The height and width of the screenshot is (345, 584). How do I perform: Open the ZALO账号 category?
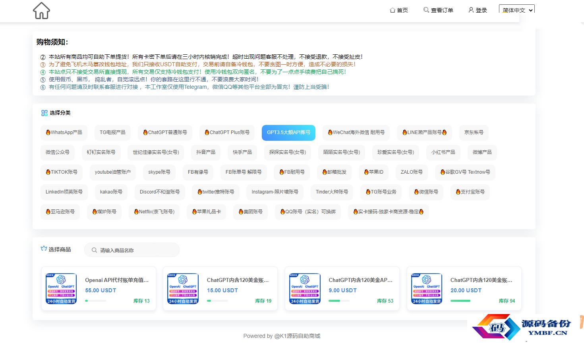412,172
